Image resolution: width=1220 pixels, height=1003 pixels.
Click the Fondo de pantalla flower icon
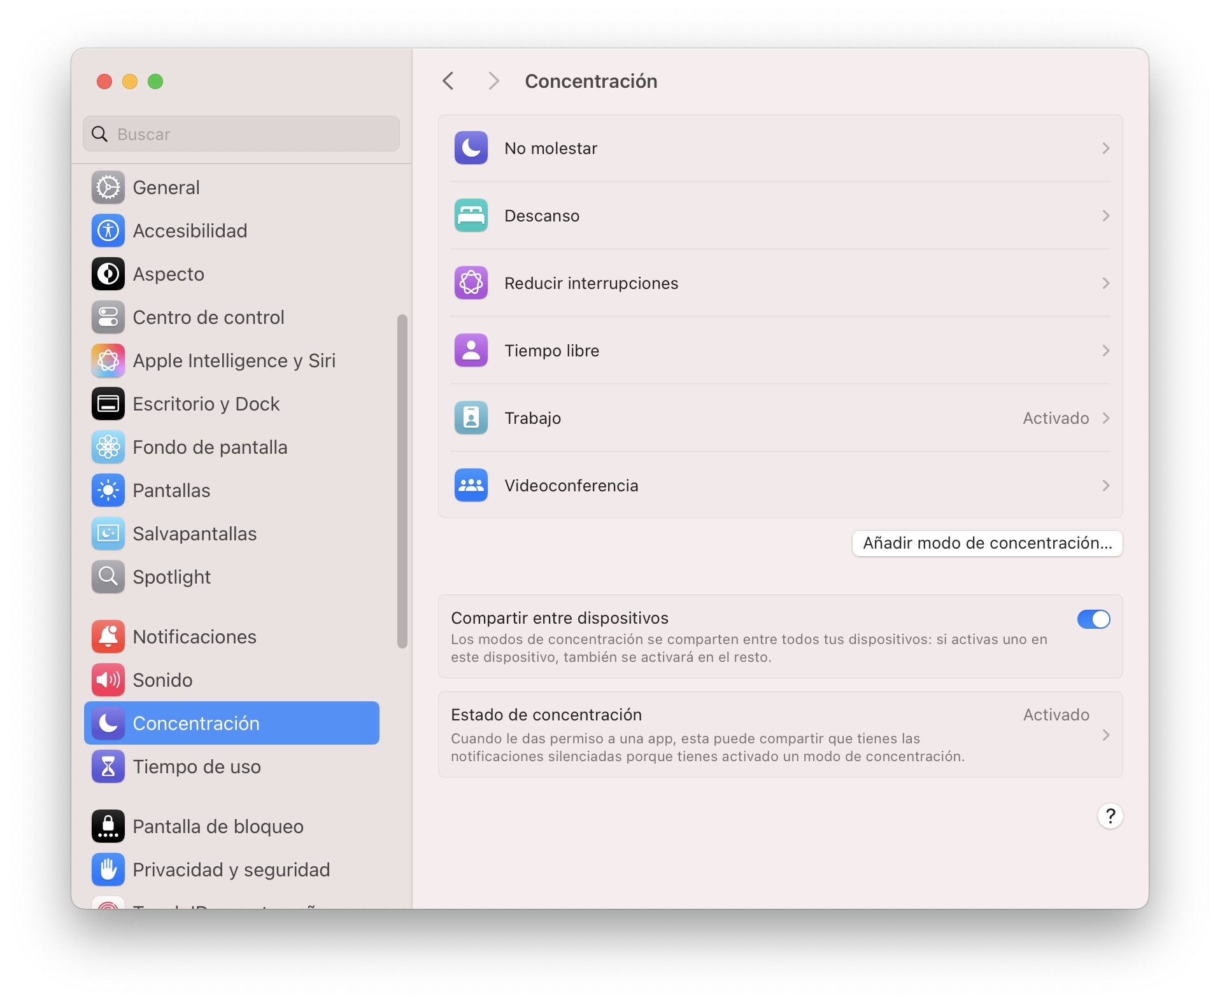click(x=108, y=447)
